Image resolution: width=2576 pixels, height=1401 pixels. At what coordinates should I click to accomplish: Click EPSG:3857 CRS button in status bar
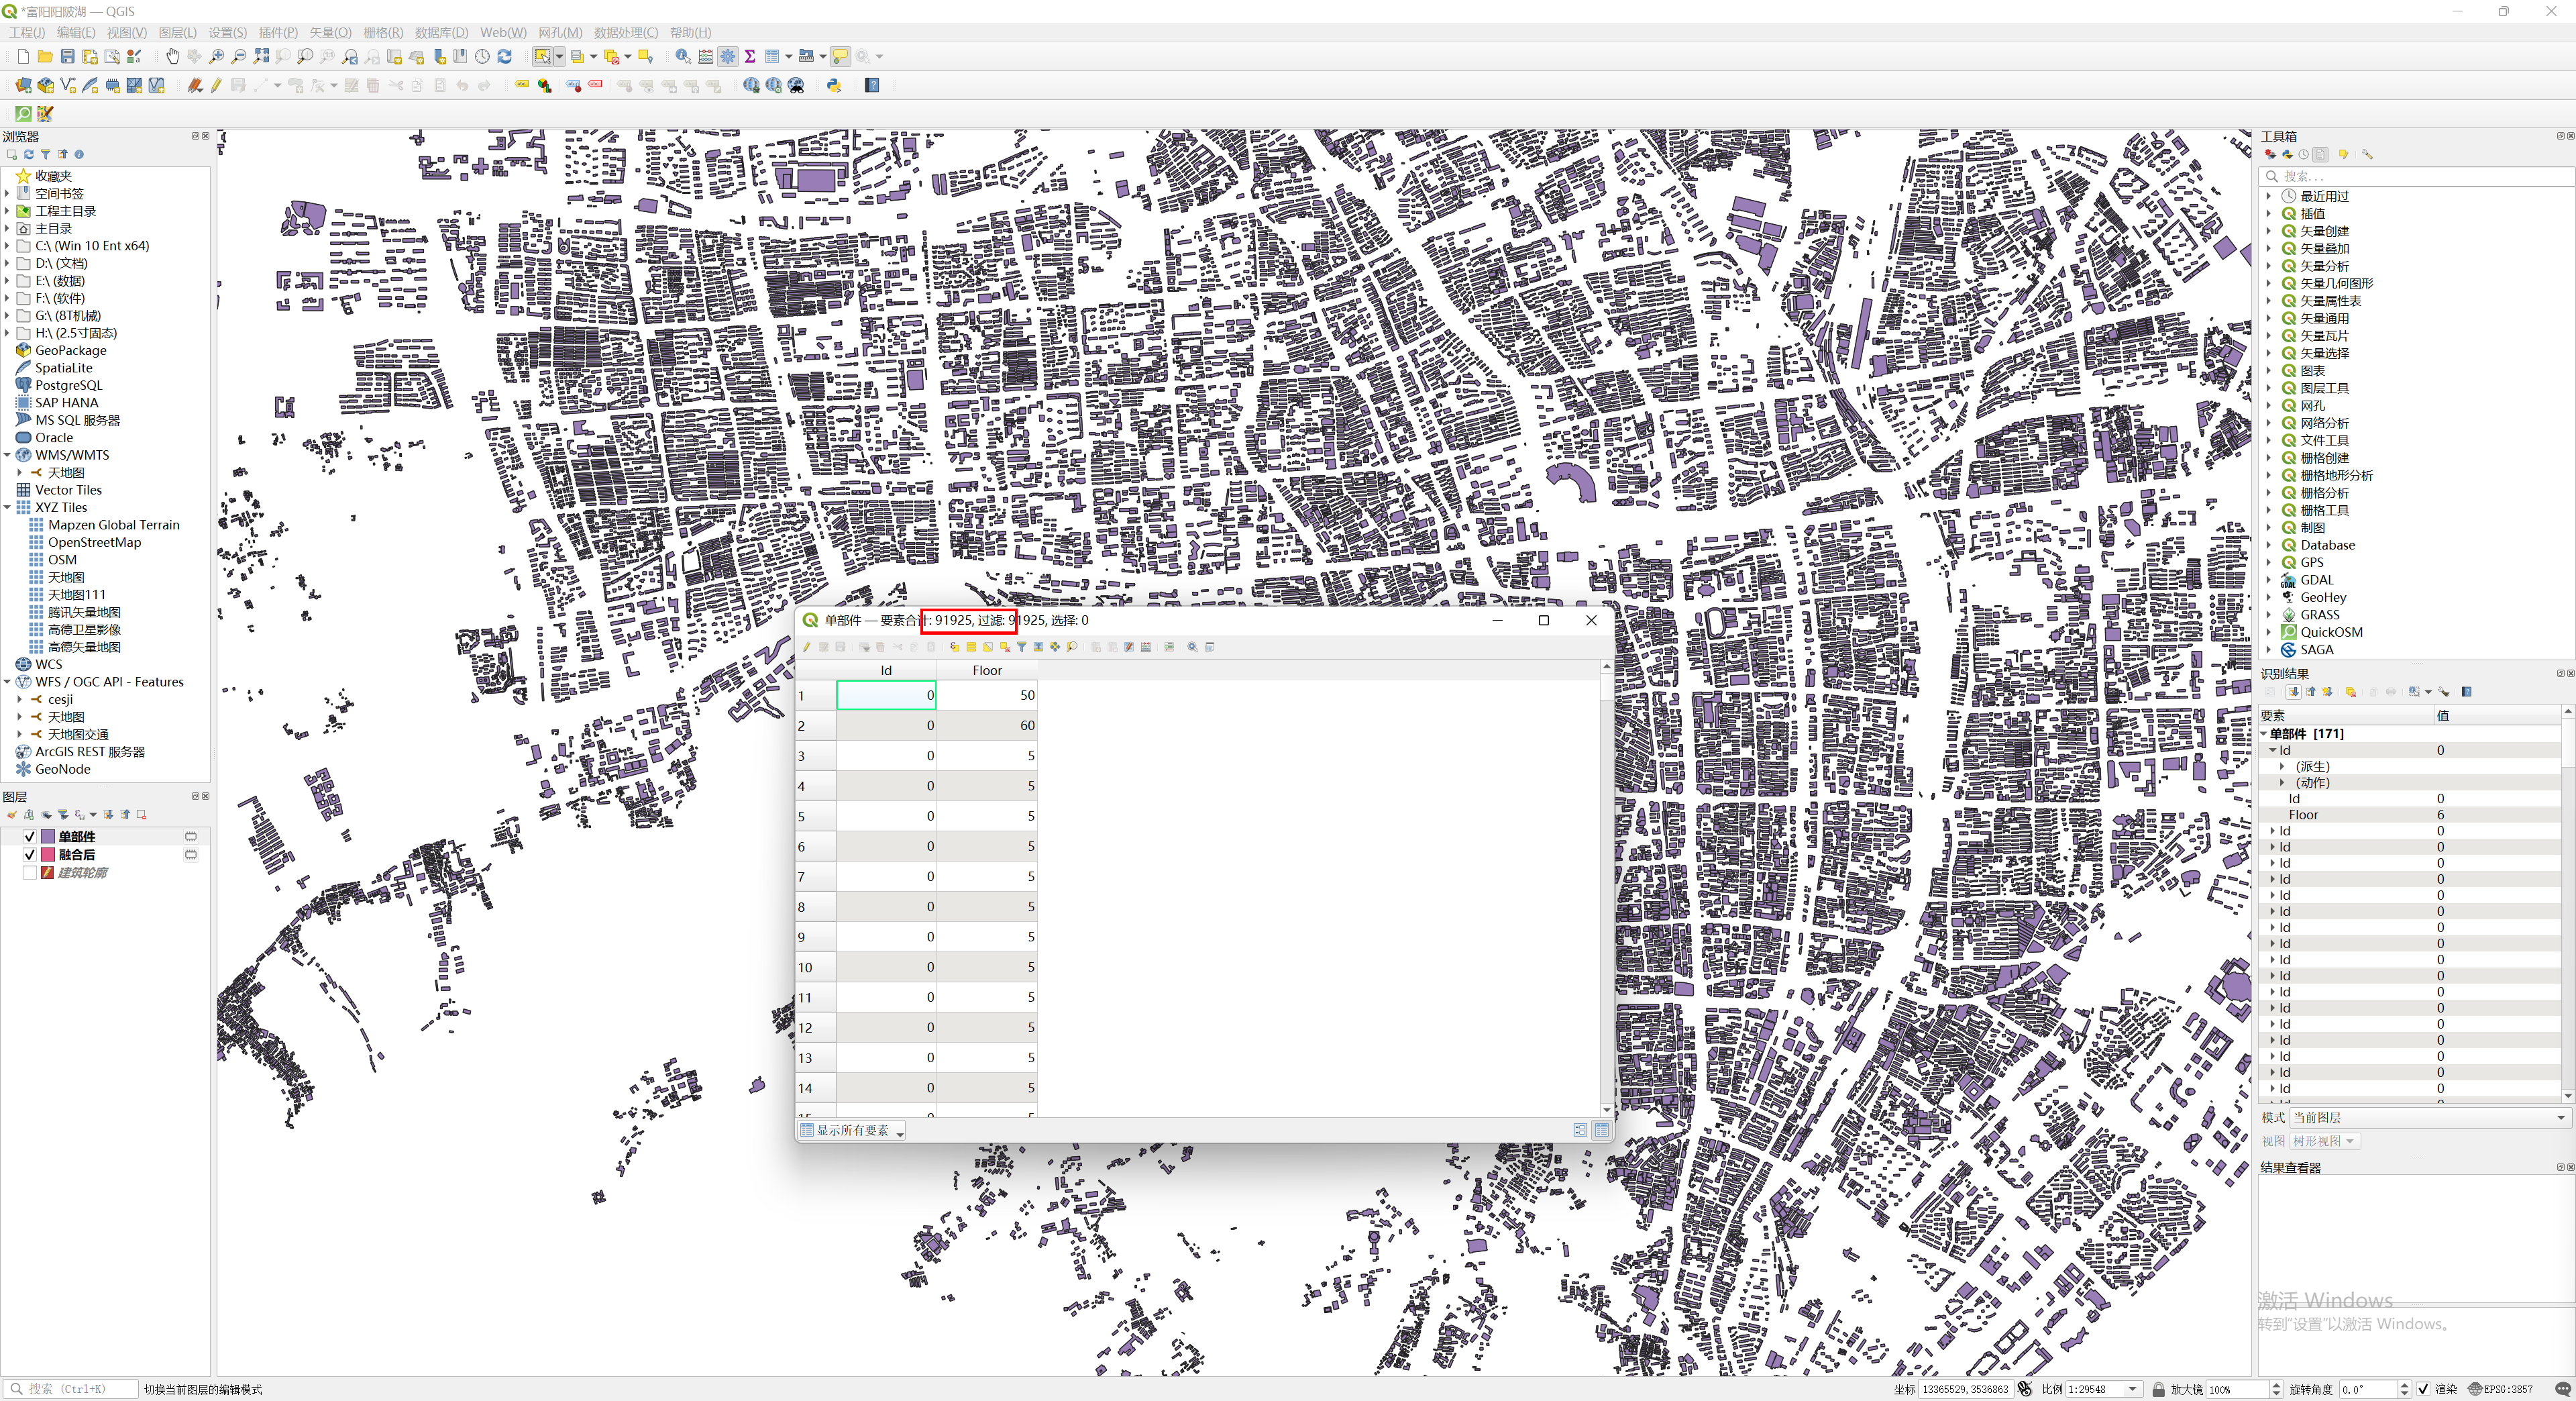(x=2500, y=1389)
